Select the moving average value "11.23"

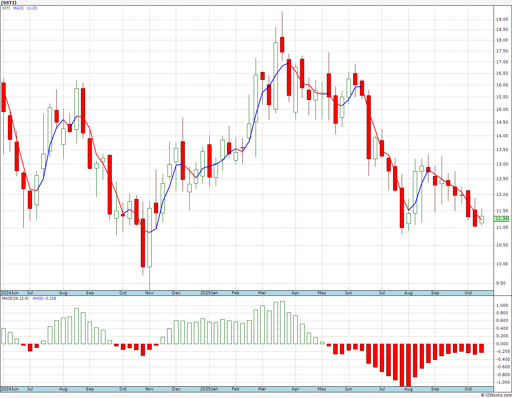click(32, 8)
